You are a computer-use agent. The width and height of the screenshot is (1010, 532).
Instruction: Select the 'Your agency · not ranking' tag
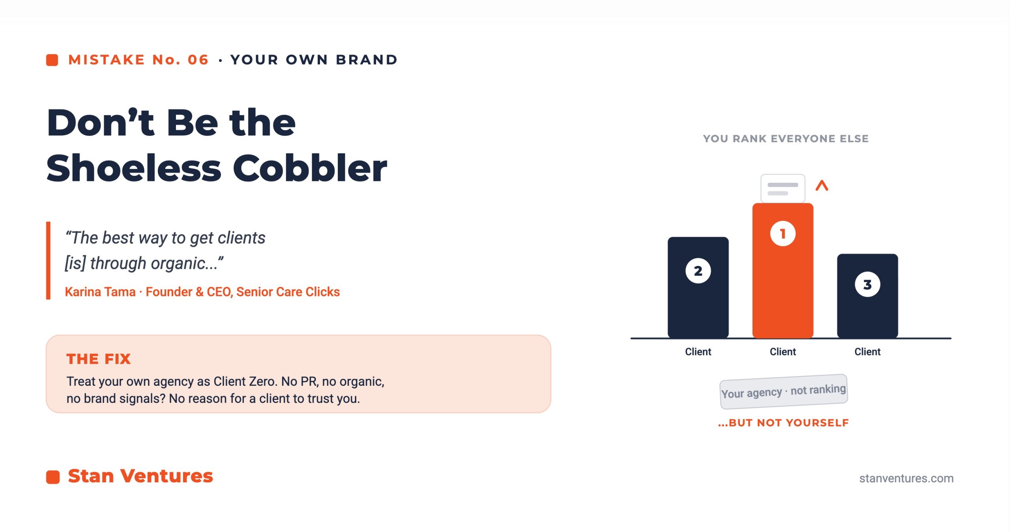pyautogui.click(x=784, y=391)
